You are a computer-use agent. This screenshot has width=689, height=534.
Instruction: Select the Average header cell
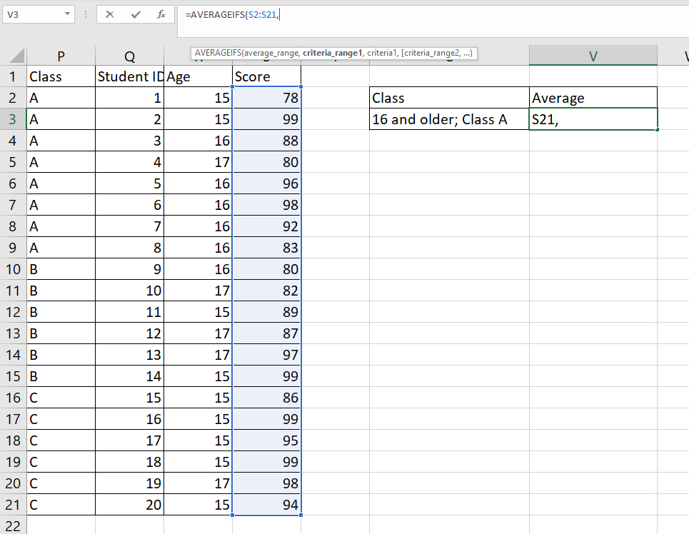coord(593,98)
